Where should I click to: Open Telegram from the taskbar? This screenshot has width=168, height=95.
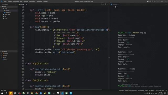click(41, 93)
